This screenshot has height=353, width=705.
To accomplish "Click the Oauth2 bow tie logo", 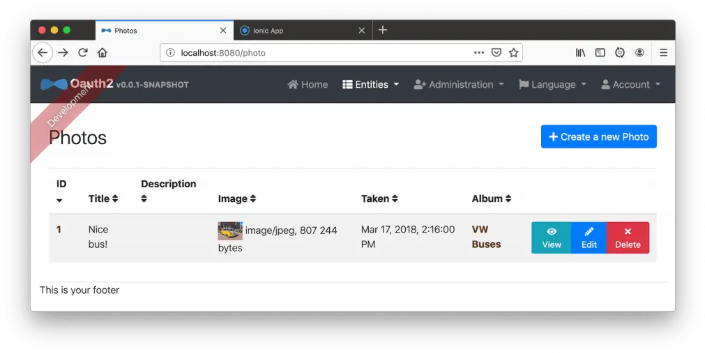I will (54, 84).
